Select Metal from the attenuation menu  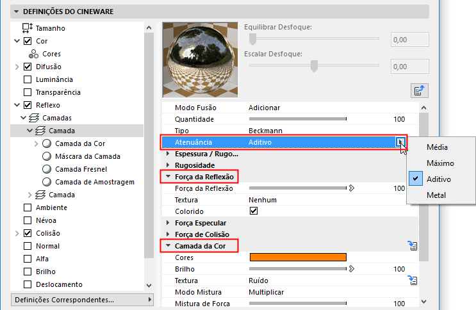tap(436, 195)
